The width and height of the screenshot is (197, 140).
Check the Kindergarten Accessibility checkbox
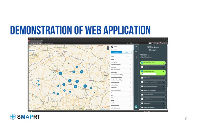point(142,82)
